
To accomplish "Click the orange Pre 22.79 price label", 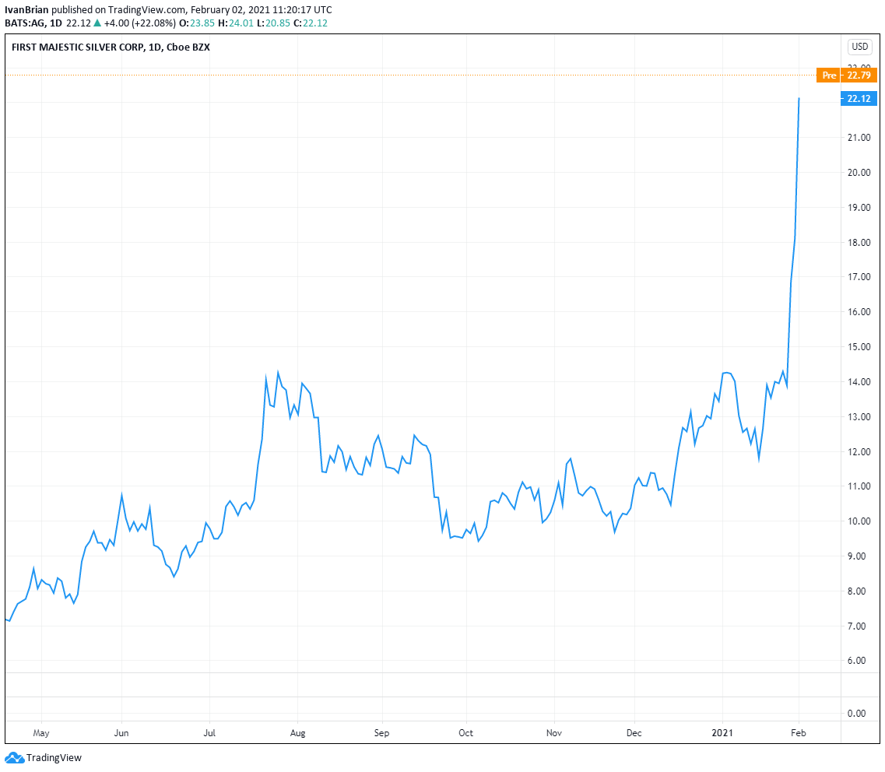I will [847, 75].
